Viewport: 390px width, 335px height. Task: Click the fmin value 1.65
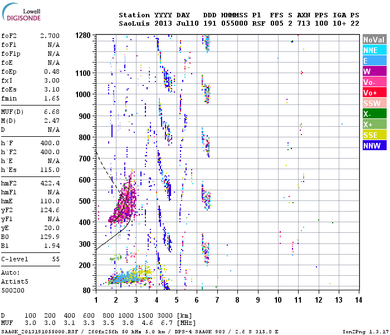52,98
